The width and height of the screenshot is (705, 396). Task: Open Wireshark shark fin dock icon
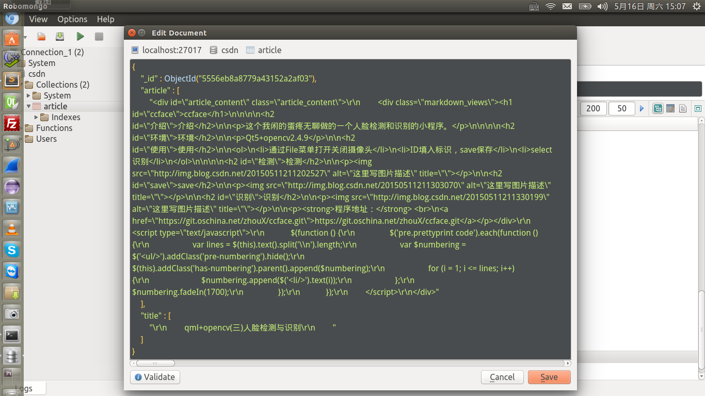[x=11, y=166]
